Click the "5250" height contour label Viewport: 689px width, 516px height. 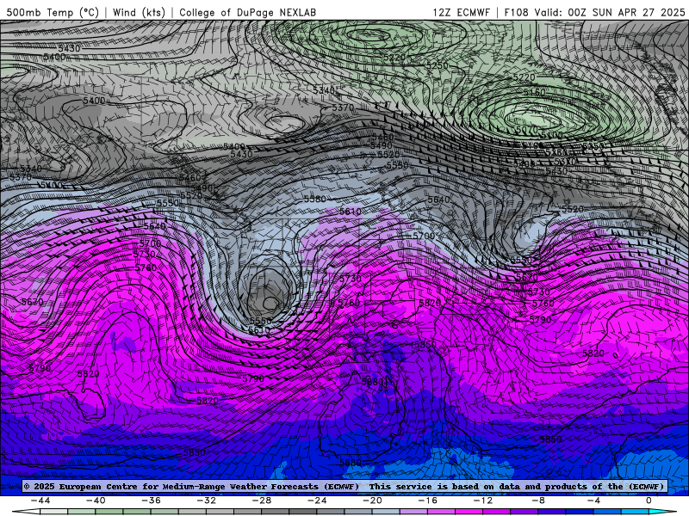pos(437,65)
